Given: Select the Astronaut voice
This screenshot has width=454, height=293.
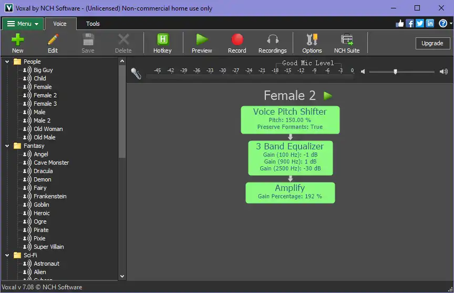Looking at the screenshot, I should (x=46, y=264).
